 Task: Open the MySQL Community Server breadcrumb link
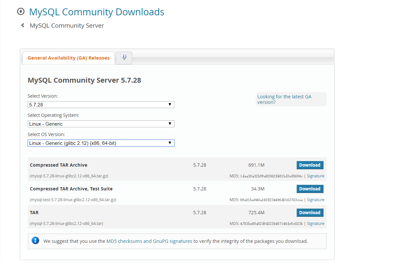[x=67, y=25]
